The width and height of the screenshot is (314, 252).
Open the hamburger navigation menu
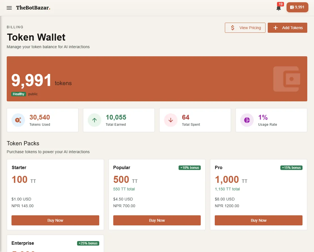[x=9, y=8]
